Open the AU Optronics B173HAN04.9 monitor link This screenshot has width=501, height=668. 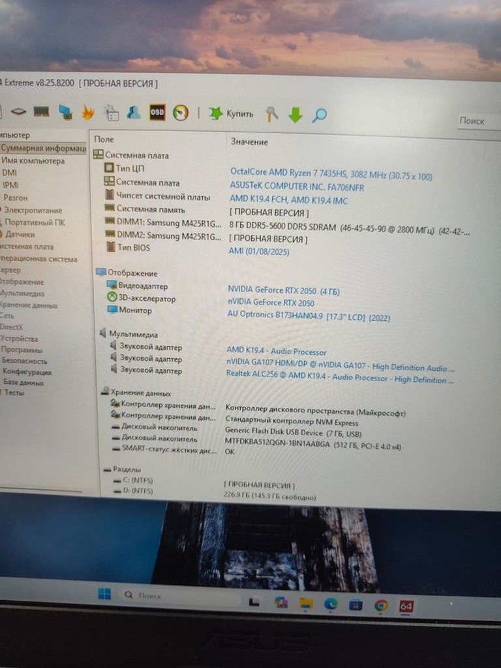point(309,316)
